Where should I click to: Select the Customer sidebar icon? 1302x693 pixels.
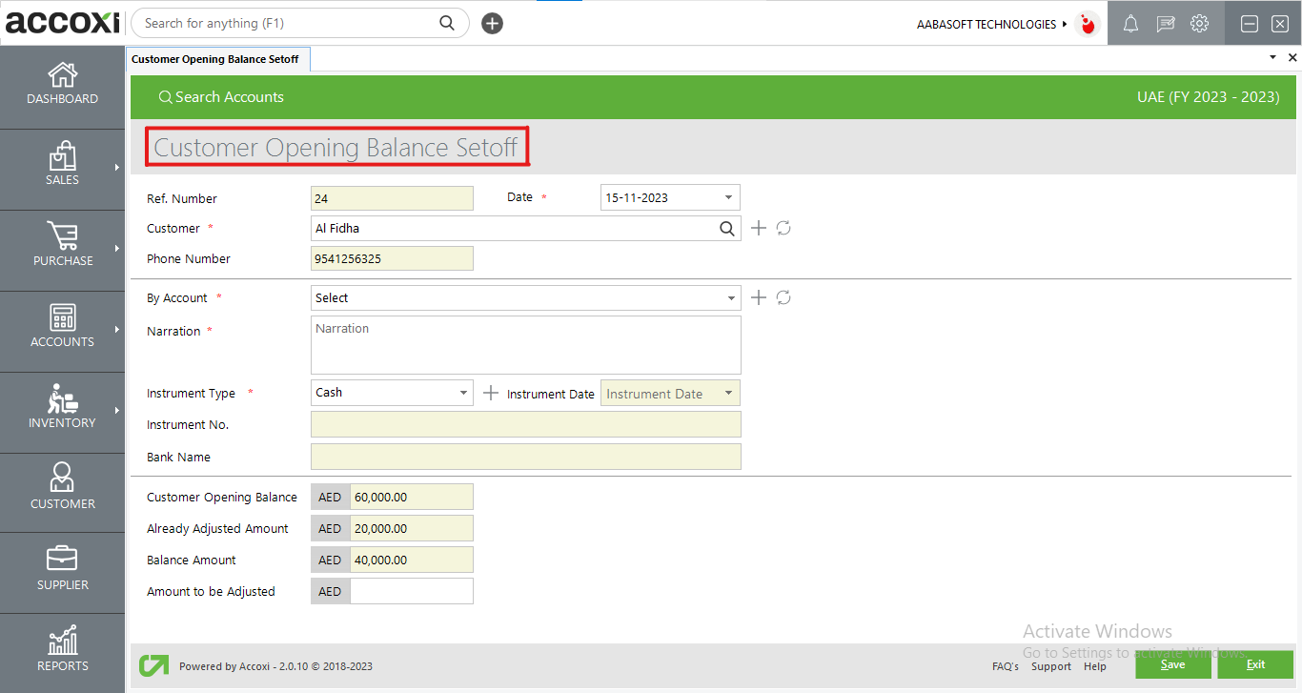click(62, 491)
